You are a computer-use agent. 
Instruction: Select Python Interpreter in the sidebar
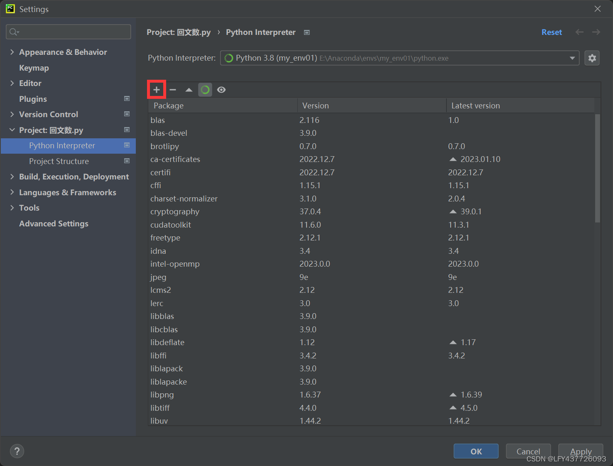click(x=68, y=146)
